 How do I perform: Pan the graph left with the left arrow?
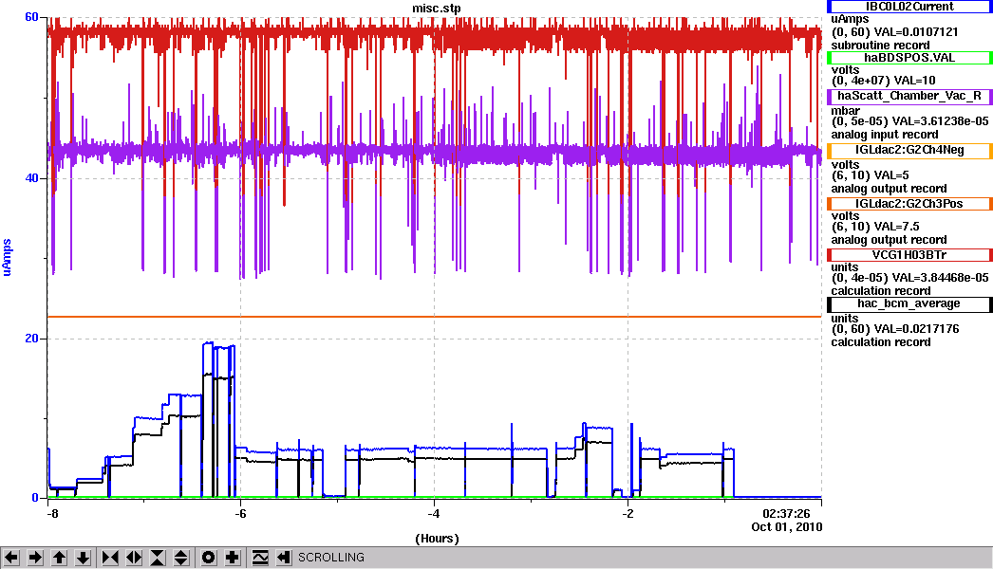click(x=11, y=558)
